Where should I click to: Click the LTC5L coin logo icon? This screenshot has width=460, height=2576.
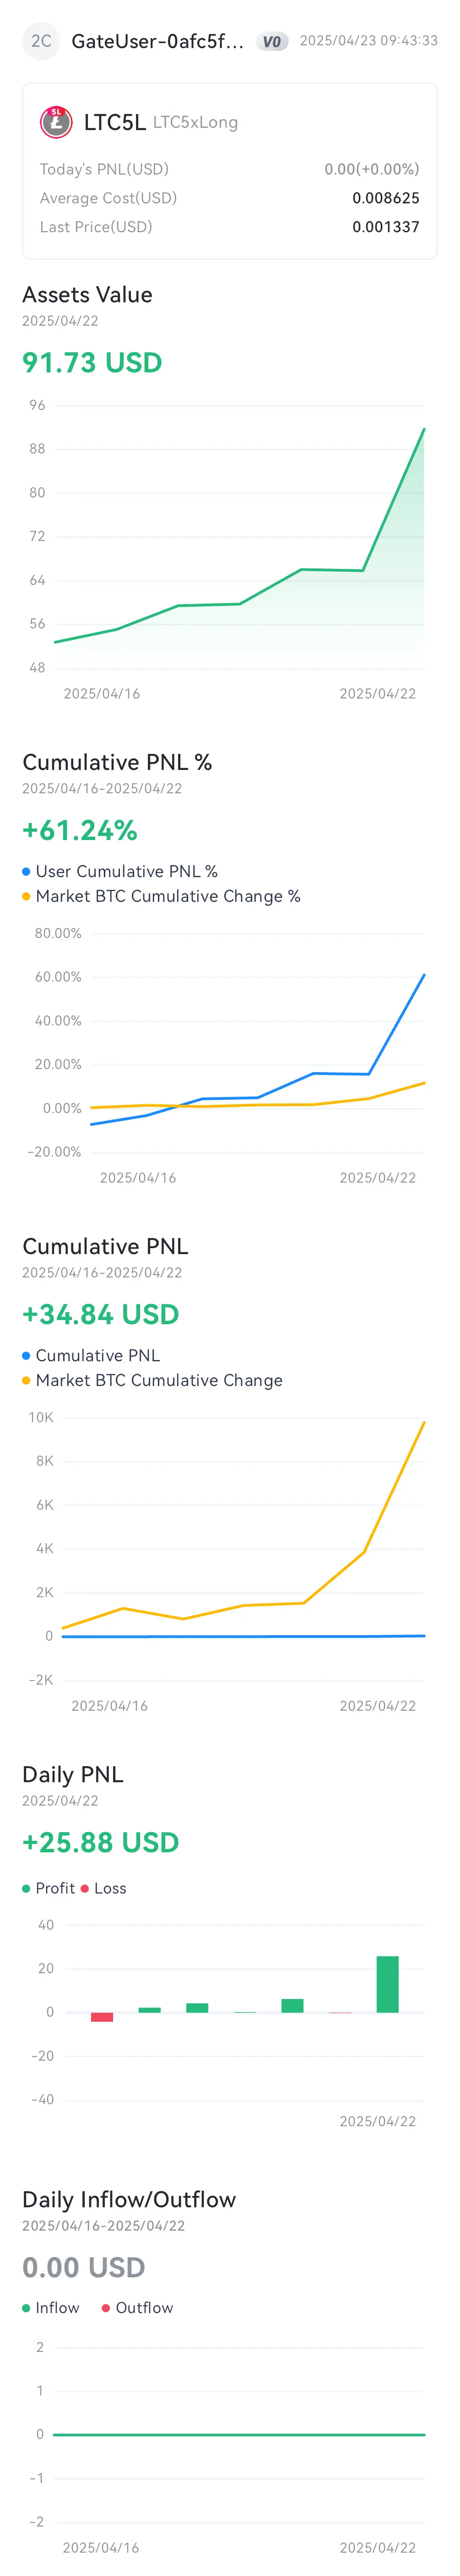click(56, 122)
